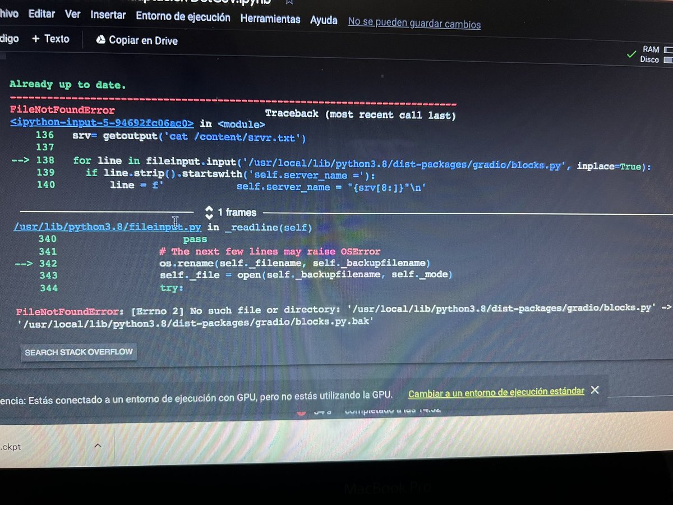Click the red FileNotFoundError heading text
Screen dimensions: 673x505
[62, 110]
